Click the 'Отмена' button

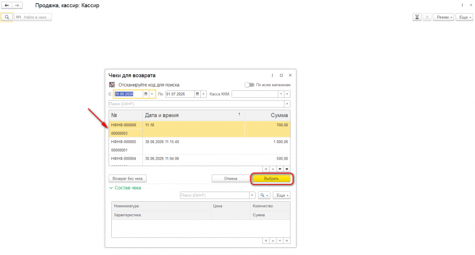[231, 179]
